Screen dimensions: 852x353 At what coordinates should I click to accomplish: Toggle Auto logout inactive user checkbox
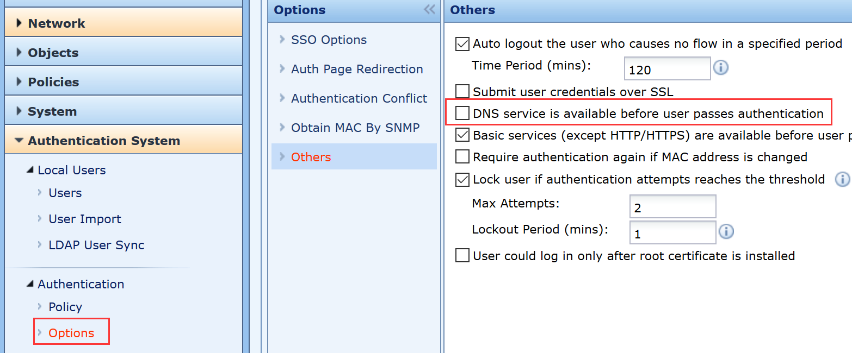click(462, 44)
